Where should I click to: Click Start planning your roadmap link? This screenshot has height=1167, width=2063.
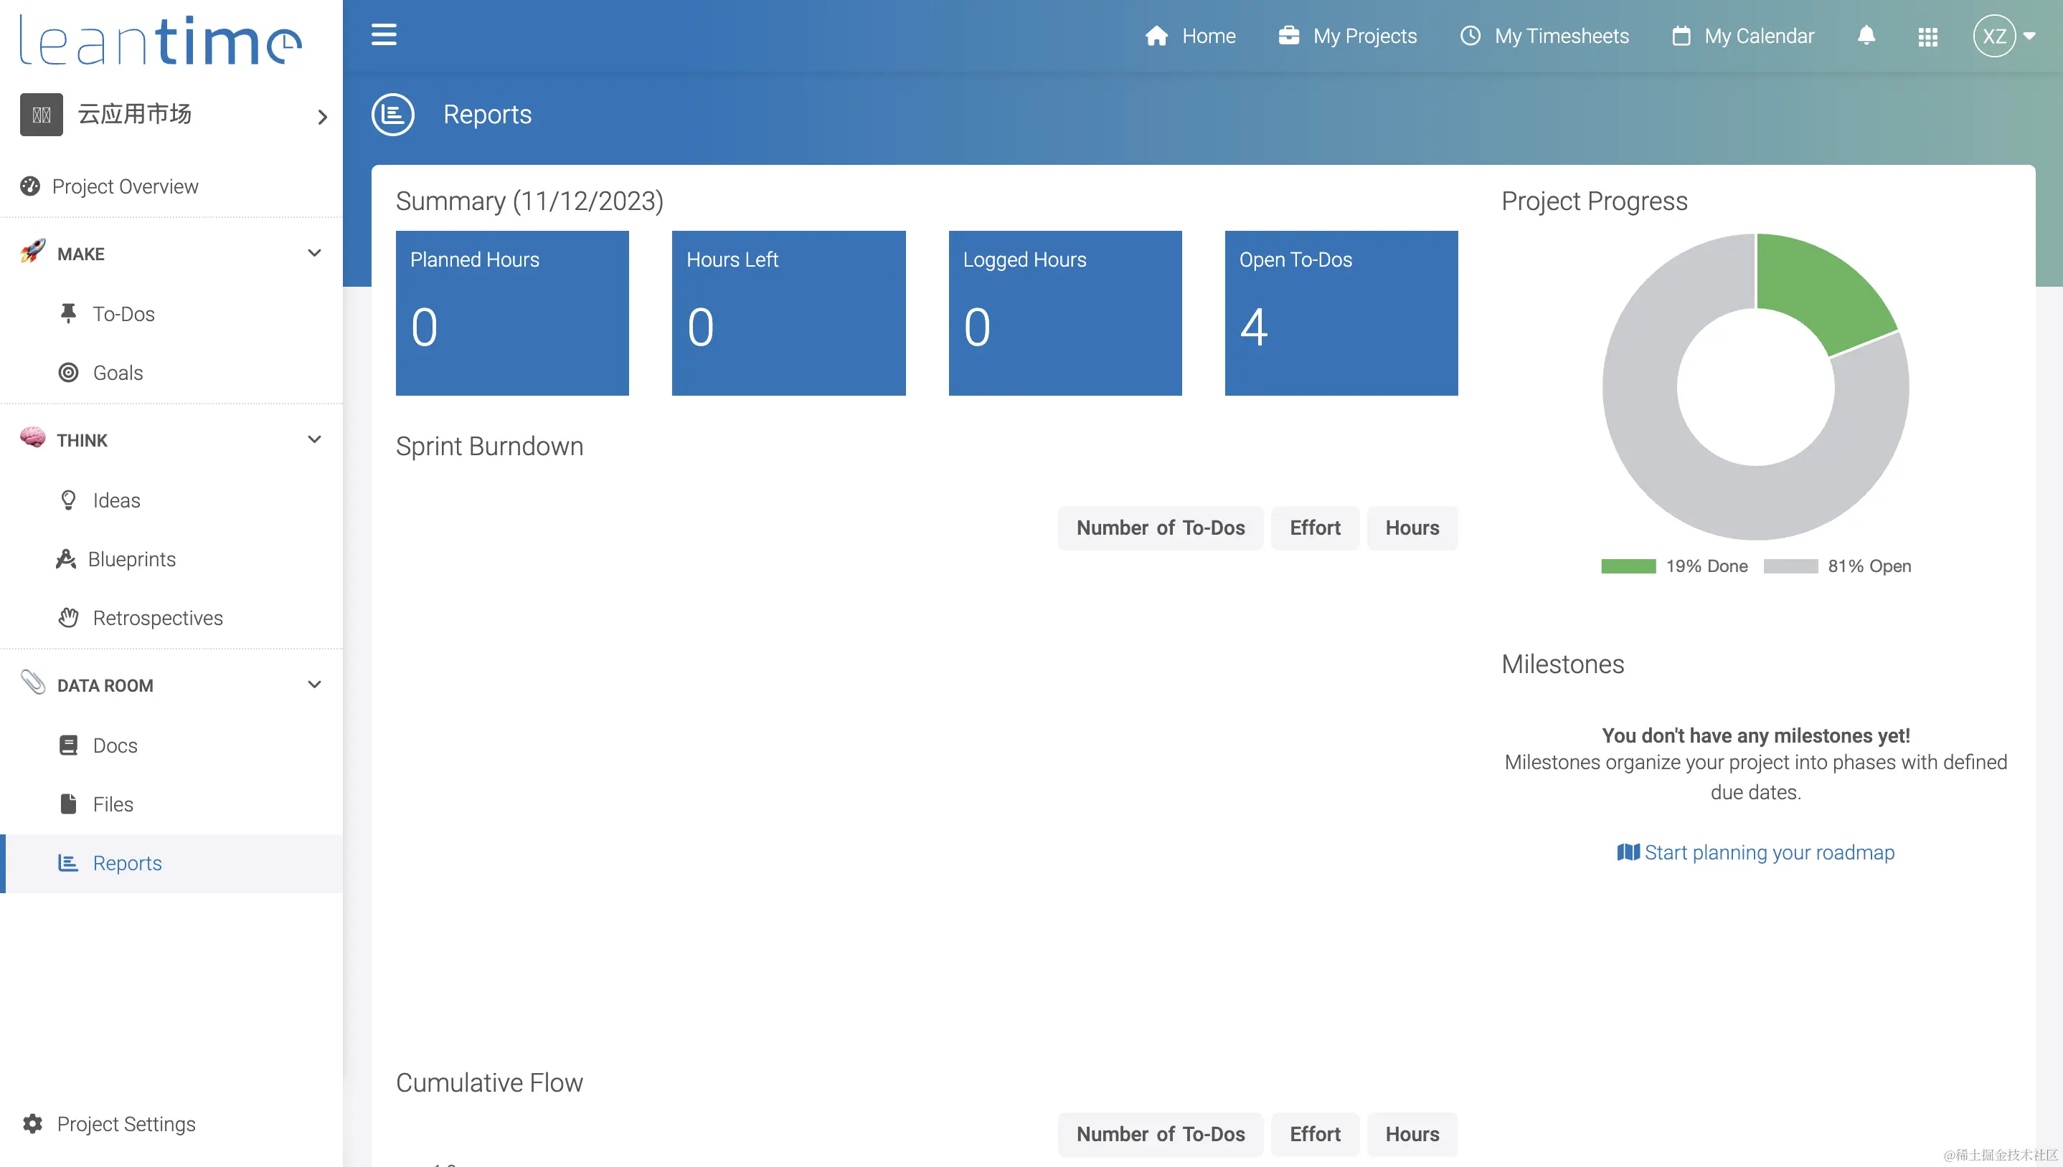click(x=1755, y=852)
